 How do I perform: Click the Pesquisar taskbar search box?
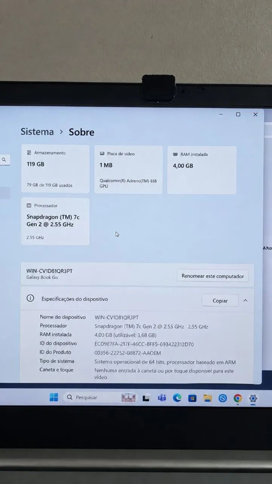click(x=101, y=397)
